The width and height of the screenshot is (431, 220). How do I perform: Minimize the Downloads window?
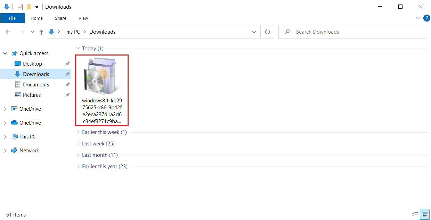[381, 7]
